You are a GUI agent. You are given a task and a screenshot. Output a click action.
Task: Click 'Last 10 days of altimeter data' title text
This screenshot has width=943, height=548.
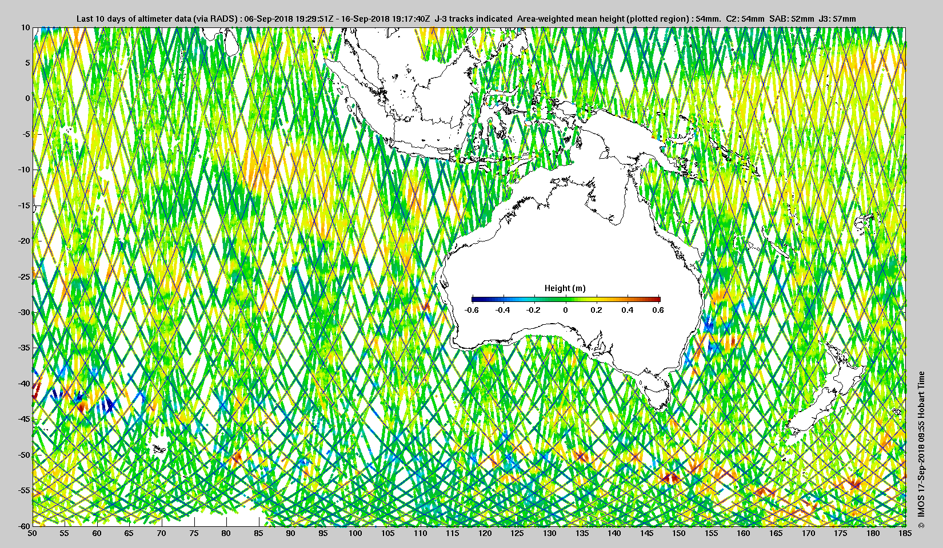(133, 19)
